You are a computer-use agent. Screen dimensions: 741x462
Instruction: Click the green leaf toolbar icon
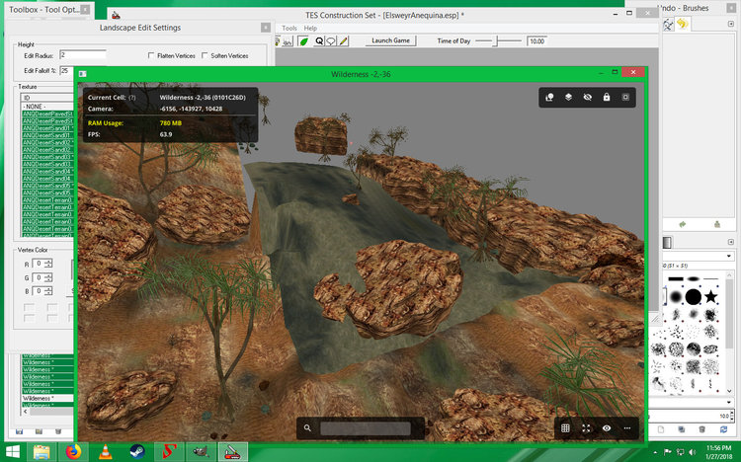pyautogui.click(x=303, y=41)
